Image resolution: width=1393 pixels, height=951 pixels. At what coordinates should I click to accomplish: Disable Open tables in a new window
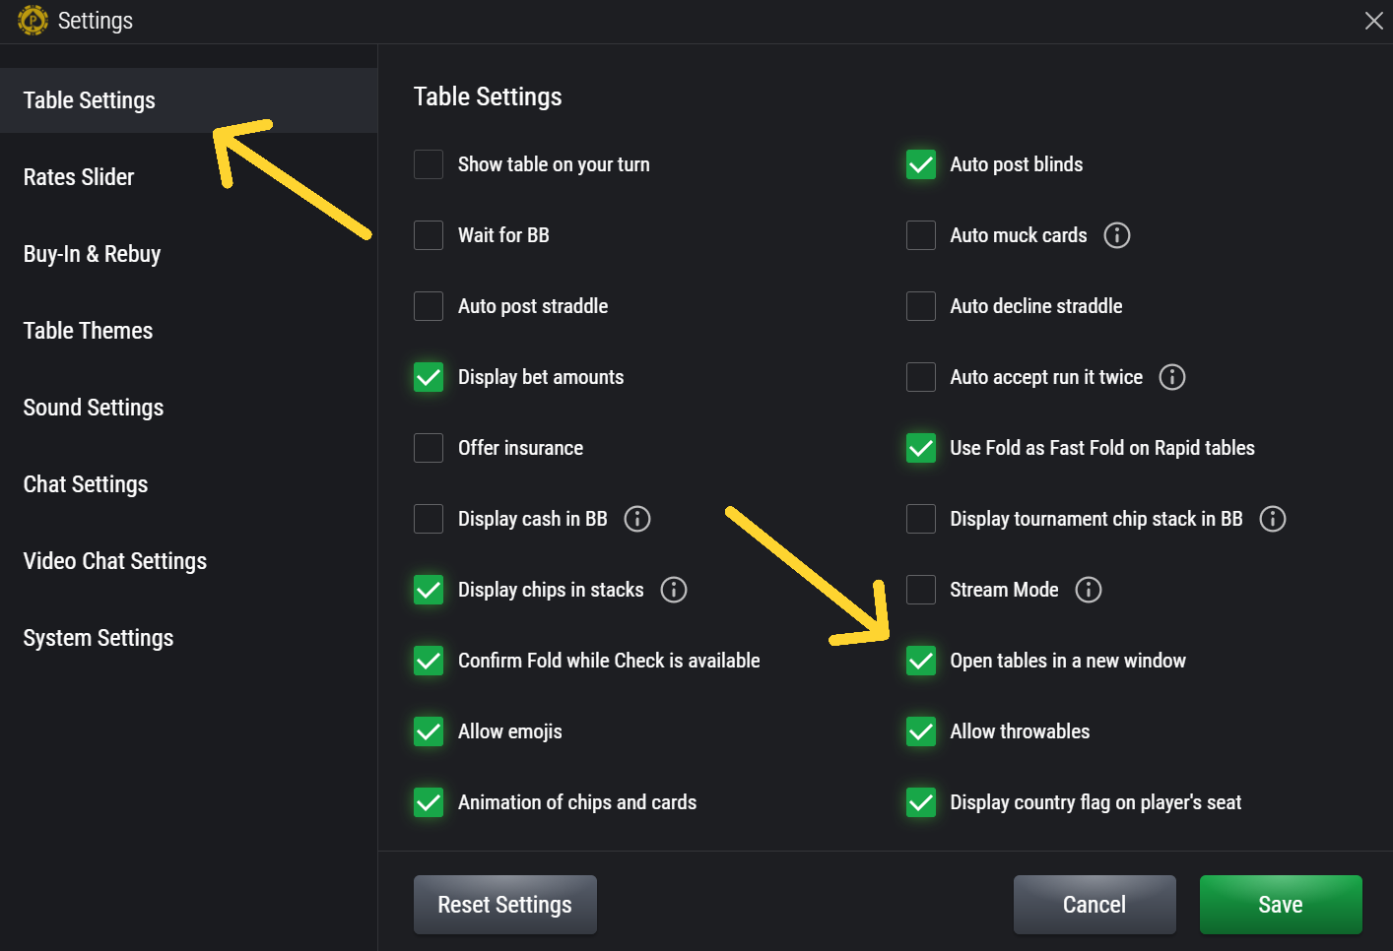tap(921, 661)
